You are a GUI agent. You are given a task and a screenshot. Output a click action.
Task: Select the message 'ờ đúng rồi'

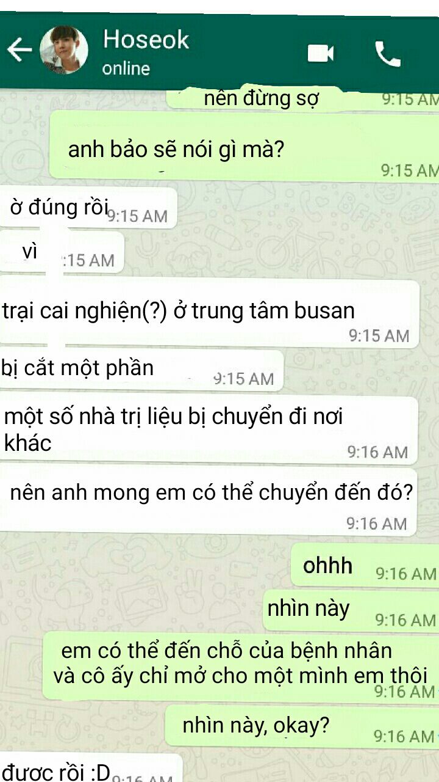point(88,208)
